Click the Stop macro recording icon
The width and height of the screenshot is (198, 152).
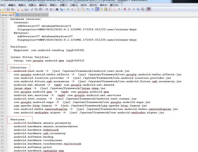pyautogui.click(x=129, y=9)
